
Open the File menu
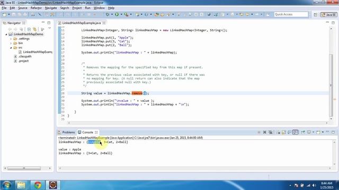coord(4,8)
